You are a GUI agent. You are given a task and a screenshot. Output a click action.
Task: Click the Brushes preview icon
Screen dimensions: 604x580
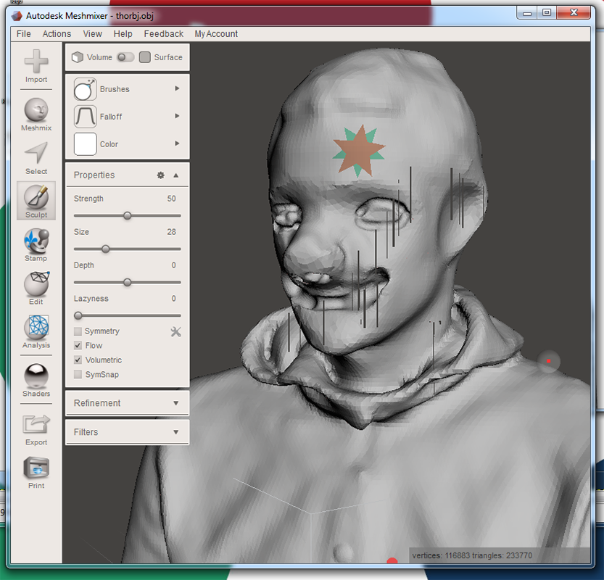85,89
